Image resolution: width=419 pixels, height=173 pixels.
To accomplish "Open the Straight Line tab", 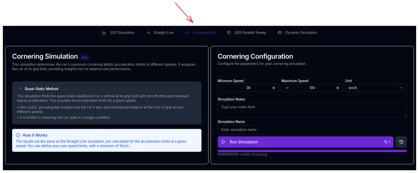I will pyautogui.click(x=163, y=33).
